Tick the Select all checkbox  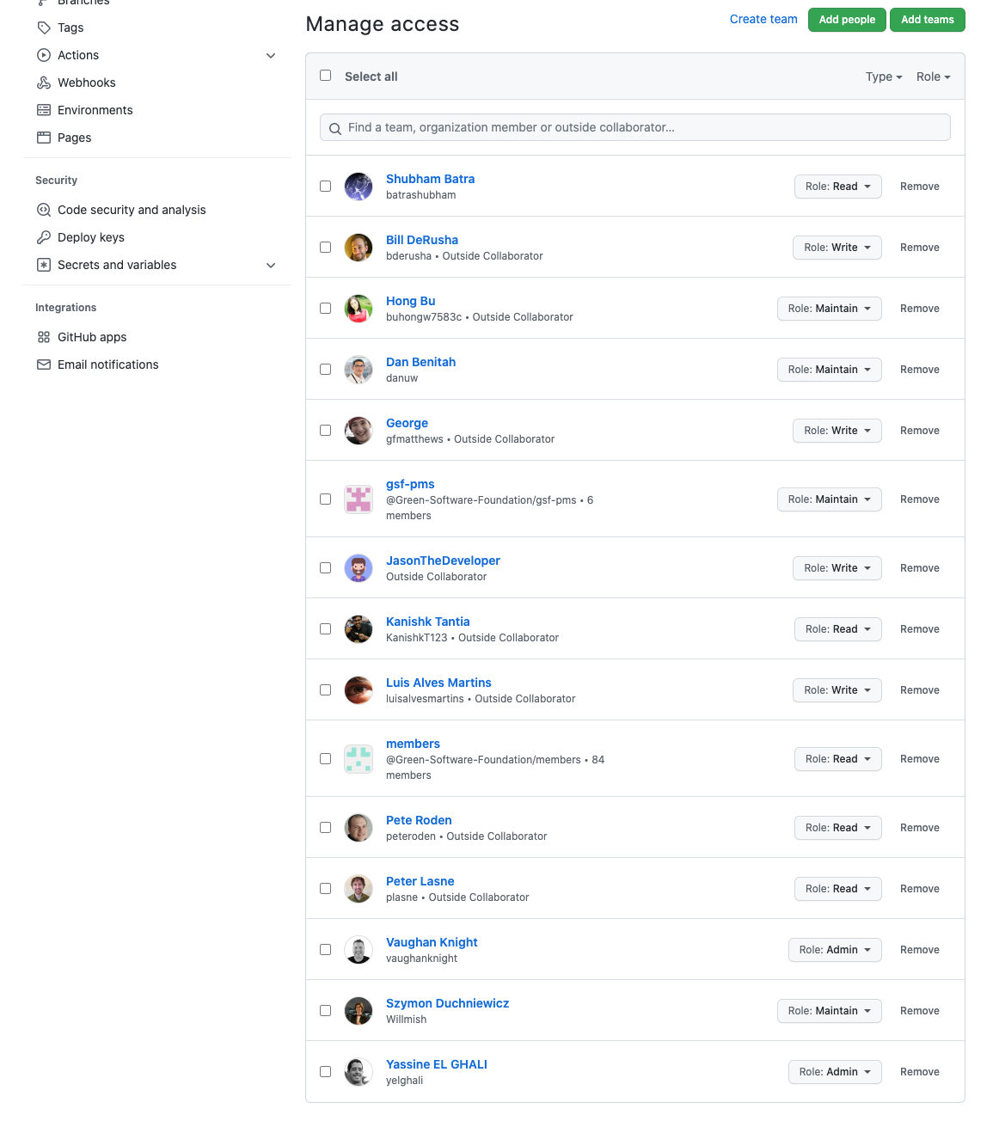[325, 76]
